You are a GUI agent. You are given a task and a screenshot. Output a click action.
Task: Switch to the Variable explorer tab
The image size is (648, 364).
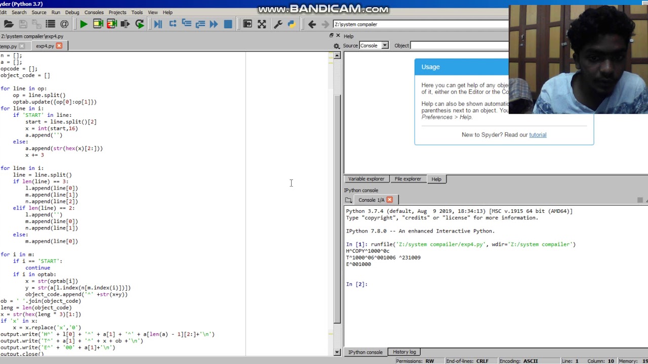coord(366,179)
